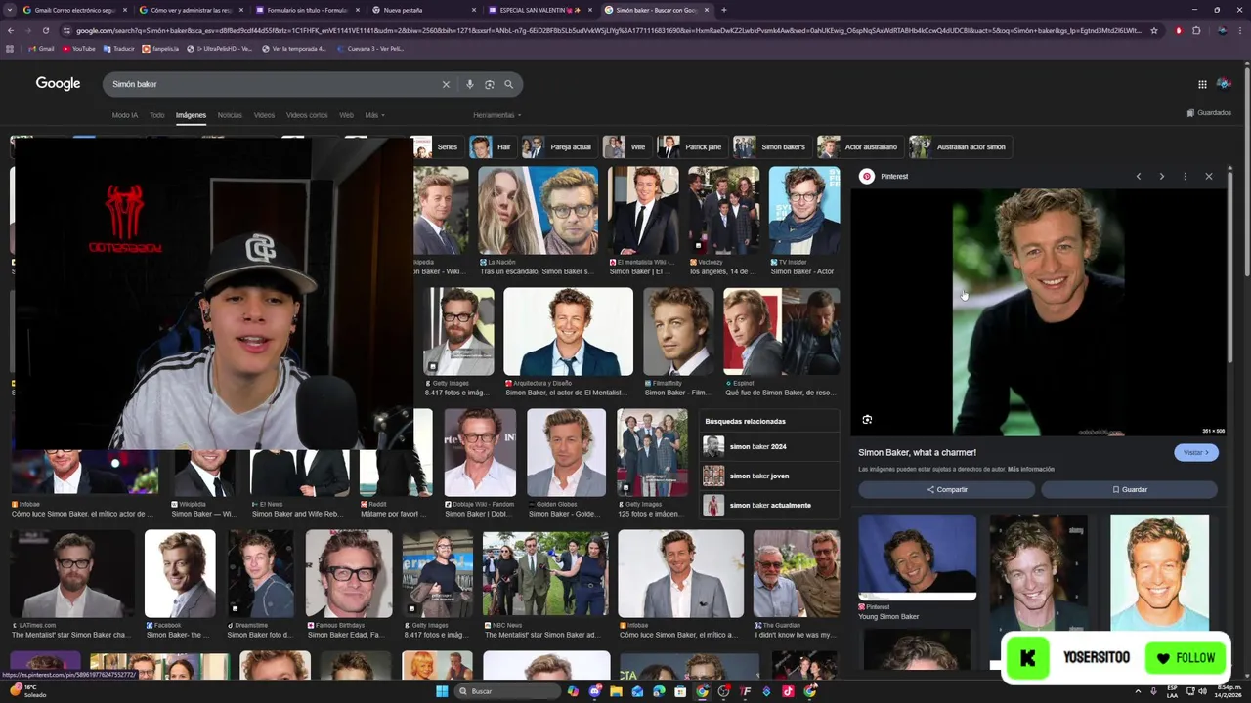Image resolution: width=1251 pixels, height=703 pixels.
Task: Open the large Simon Baker preview image
Action: pos(1038,311)
